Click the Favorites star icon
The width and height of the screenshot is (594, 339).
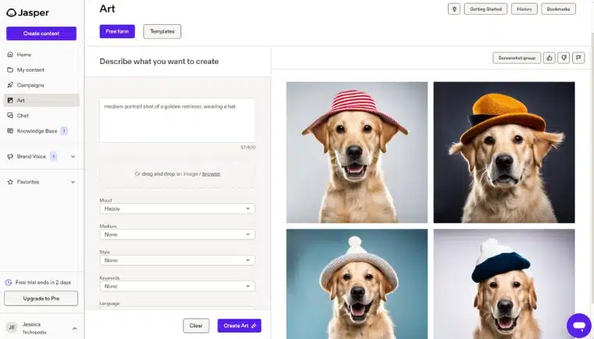[x=10, y=182]
